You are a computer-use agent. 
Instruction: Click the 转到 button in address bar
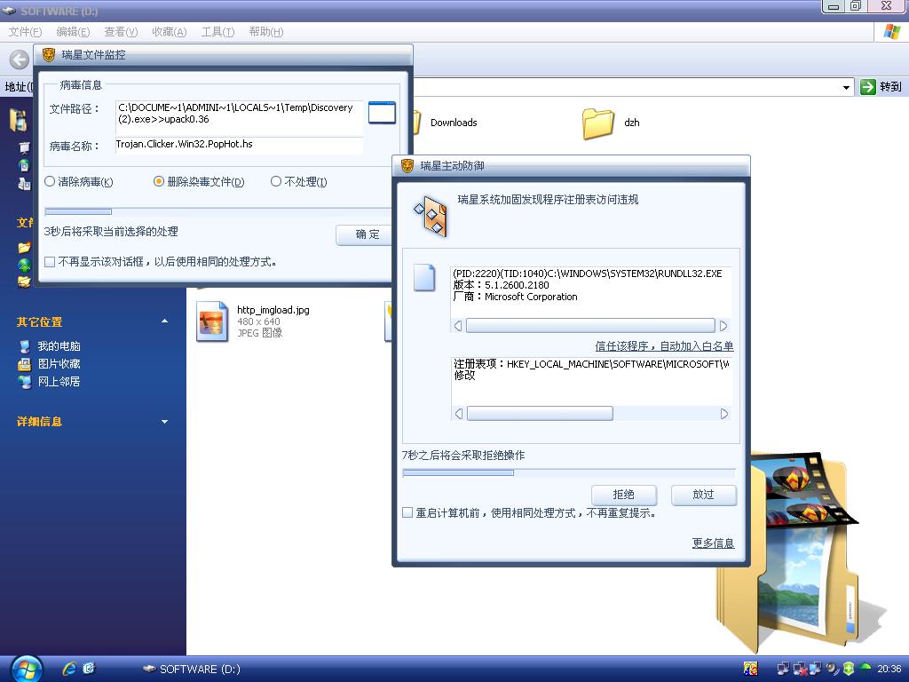[882, 87]
